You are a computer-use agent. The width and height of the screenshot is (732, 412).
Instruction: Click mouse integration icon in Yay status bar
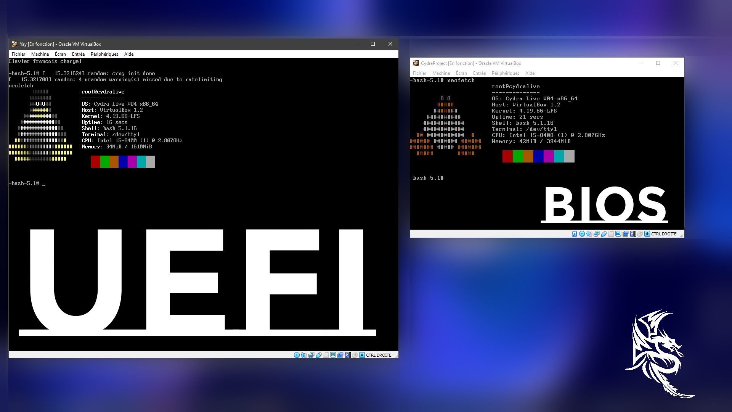click(x=355, y=355)
